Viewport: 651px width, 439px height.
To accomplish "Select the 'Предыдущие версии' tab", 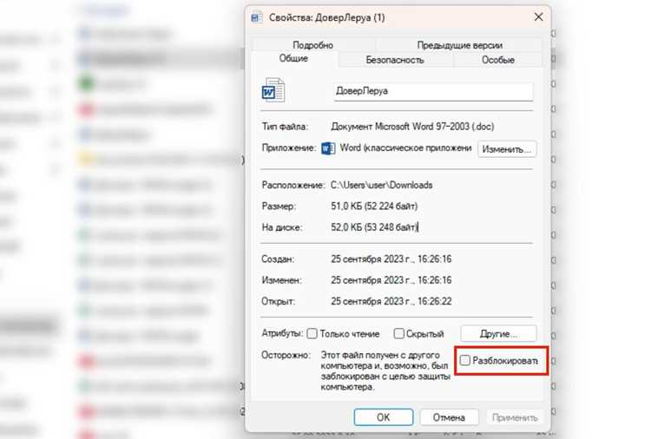I will coord(459,45).
